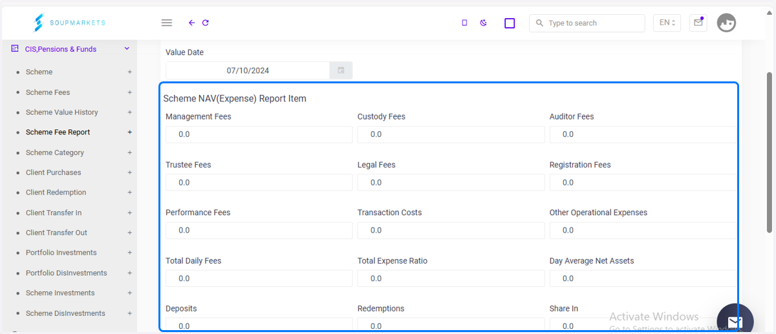
Task: Toggle dark mode moon icon
Action: coord(484,23)
